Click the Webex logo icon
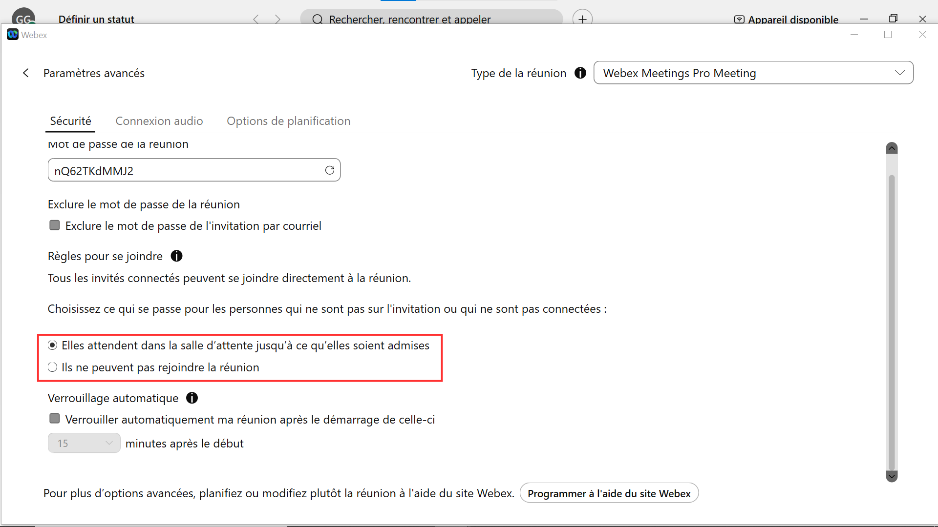The width and height of the screenshot is (938, 527). [x=13, y=35]
